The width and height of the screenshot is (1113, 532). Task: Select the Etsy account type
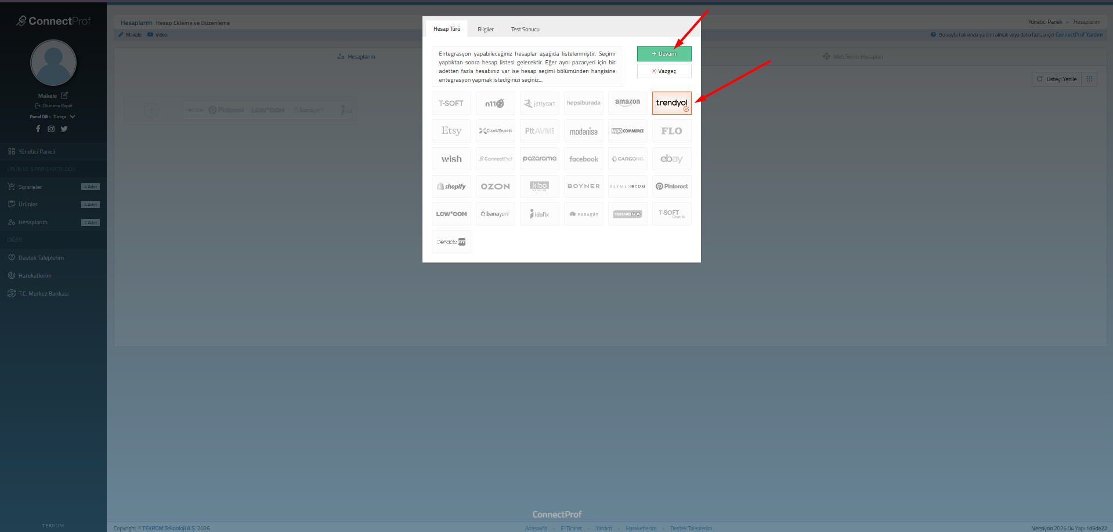click(451, 131)
